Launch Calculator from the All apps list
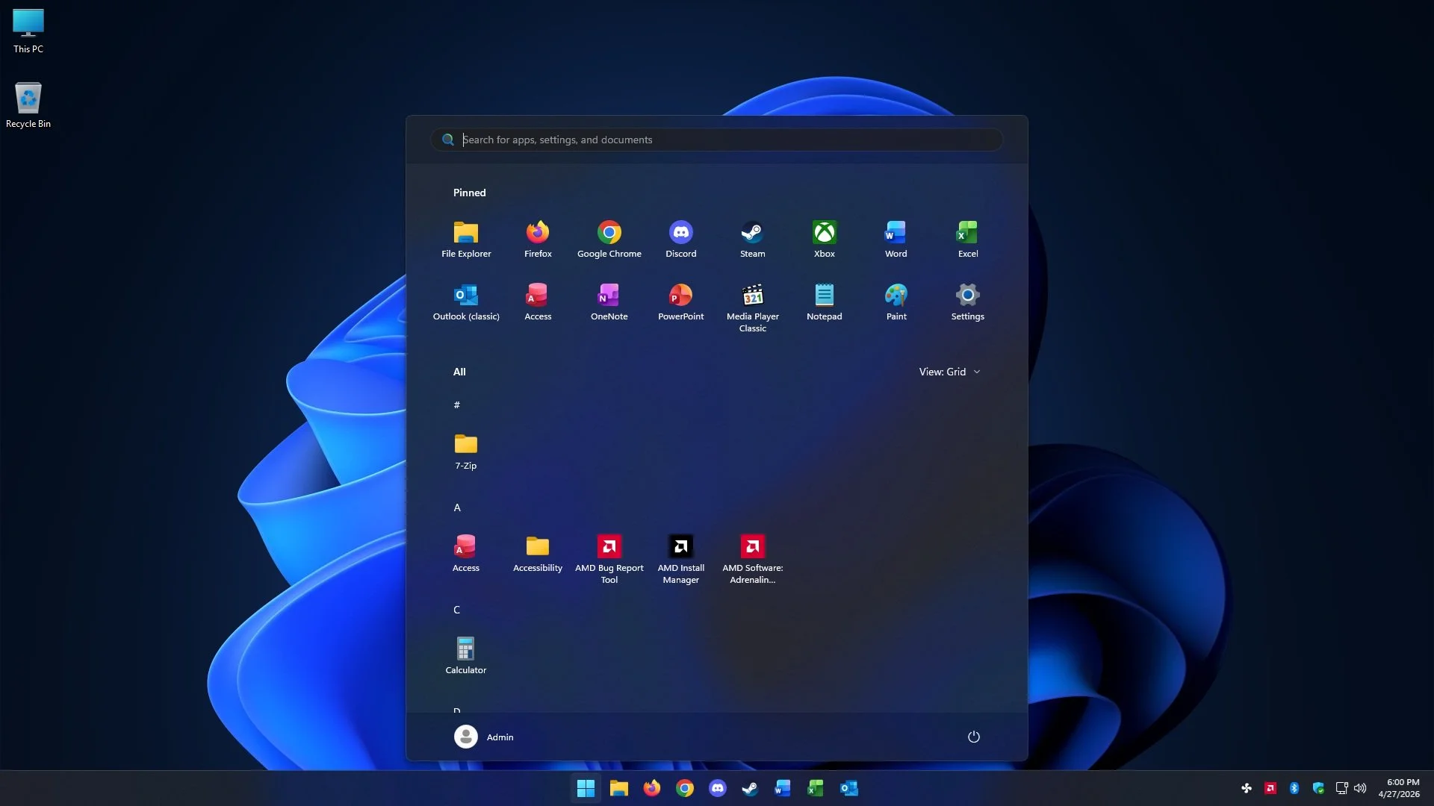 (466, 656)
